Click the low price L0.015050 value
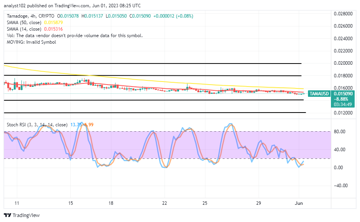Viewport: 360px width, 222px height. 116,16
